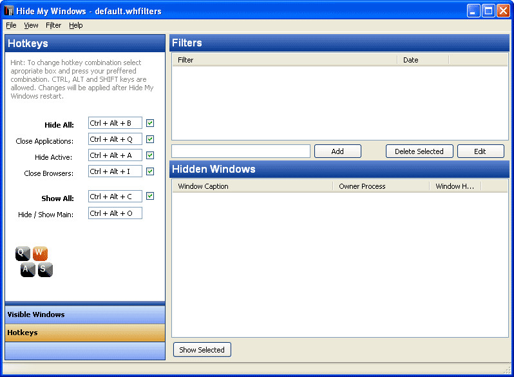Viewport: 514px width, 377px height.
Task: Sort filters by the Filter column header
Action: pos(285,60)
